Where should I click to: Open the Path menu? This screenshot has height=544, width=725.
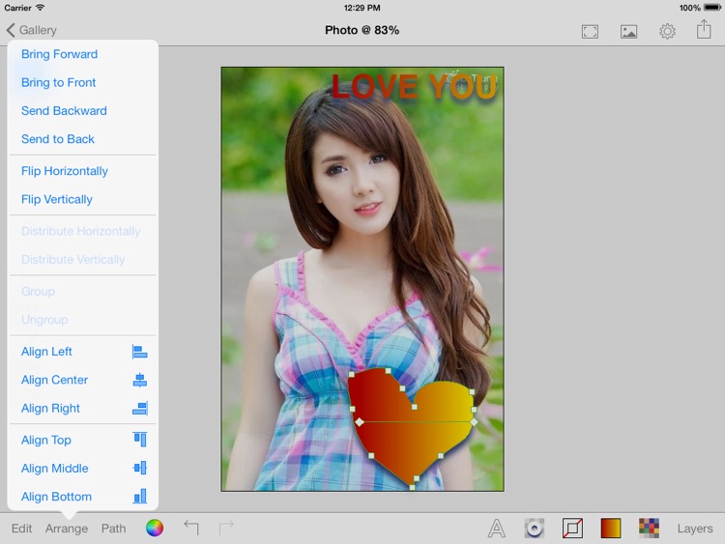(x=113, y=529)
